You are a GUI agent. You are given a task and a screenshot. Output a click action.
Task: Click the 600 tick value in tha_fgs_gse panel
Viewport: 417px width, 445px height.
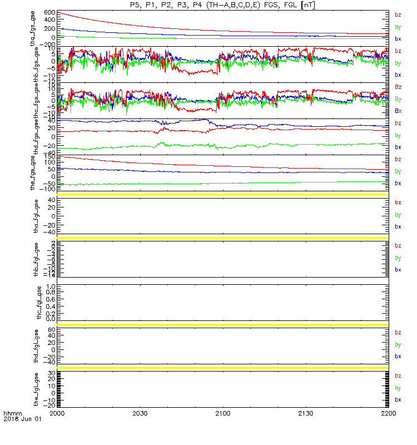point(49,12)
